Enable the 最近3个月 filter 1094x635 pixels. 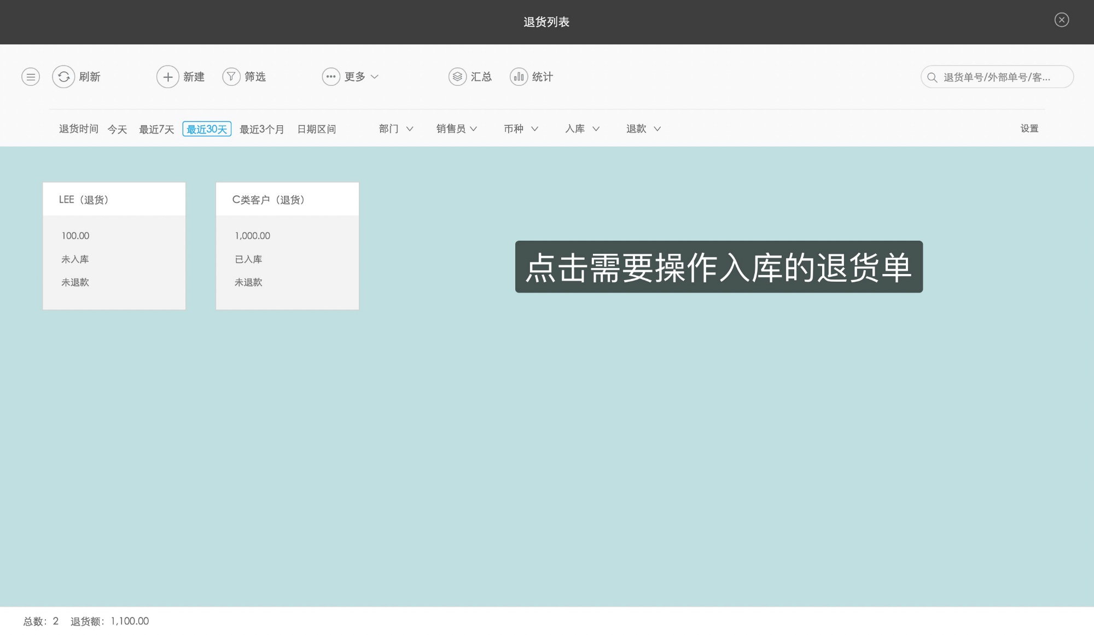tap(261, 129)
